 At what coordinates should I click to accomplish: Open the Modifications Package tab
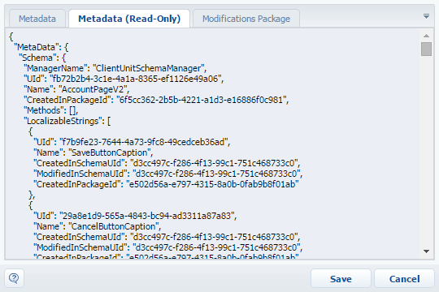(246, 19)
